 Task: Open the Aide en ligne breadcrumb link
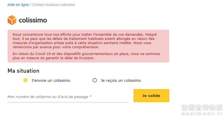(x=18, y=5)
